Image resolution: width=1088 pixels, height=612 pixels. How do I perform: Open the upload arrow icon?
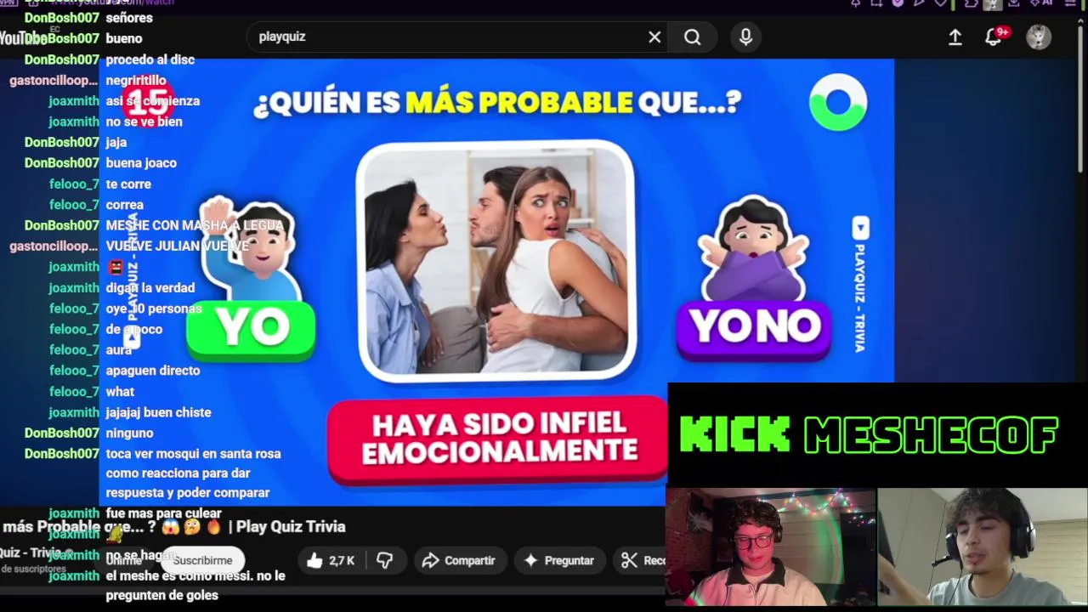955,37
